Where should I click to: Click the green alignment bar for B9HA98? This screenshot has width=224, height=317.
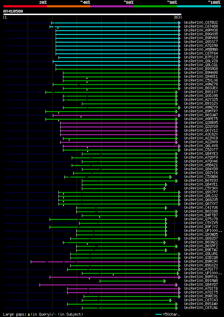(121, 73)
